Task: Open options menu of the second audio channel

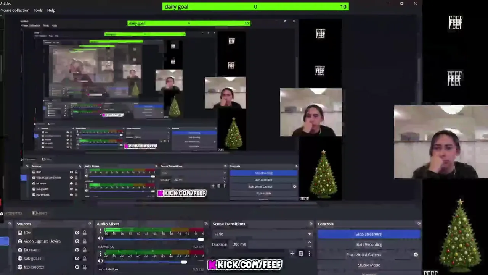Action: point(100,254)
